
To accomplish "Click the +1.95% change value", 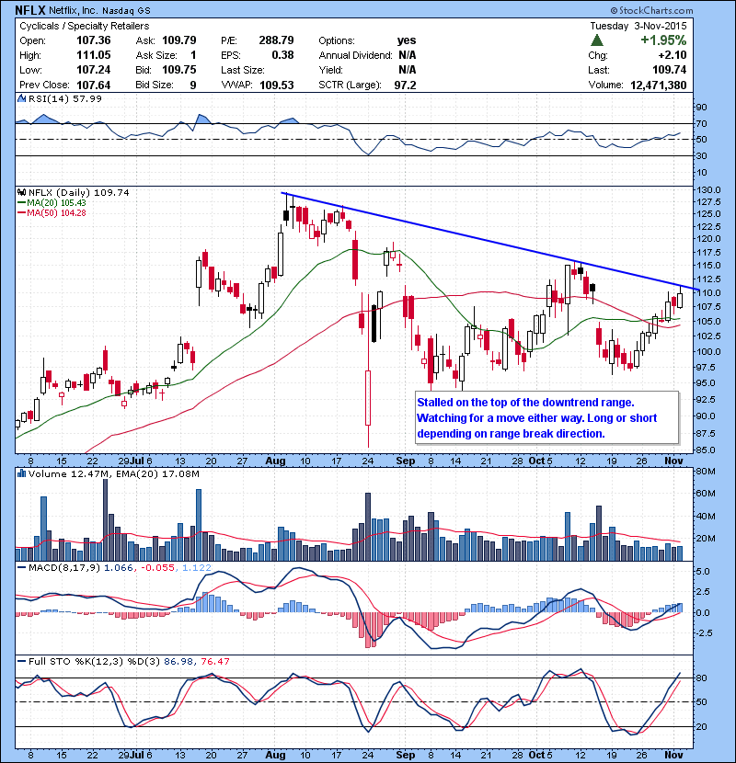I will click(x=665, y=40).
